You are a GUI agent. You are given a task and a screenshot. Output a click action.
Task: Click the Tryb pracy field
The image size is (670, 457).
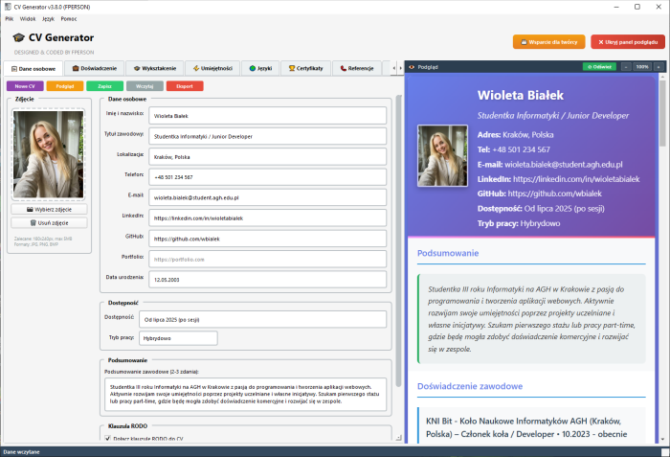[178, 338]
